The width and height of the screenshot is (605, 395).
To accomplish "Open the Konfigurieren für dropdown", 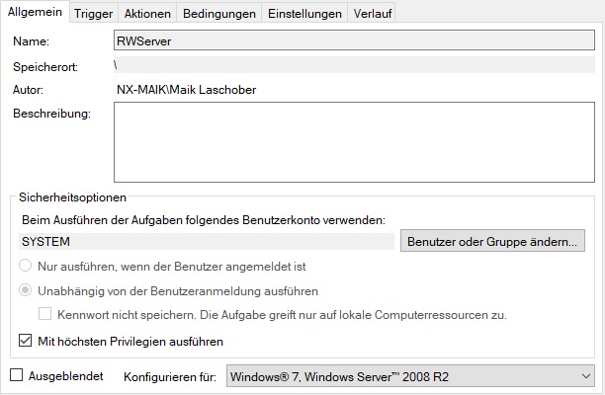I will point(409,376).
